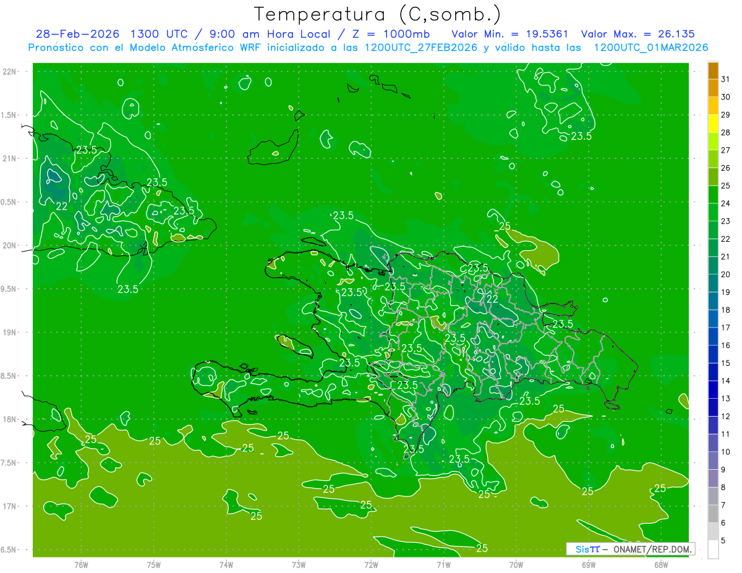Click the "21N" latitude axis label

click(11, 158)
